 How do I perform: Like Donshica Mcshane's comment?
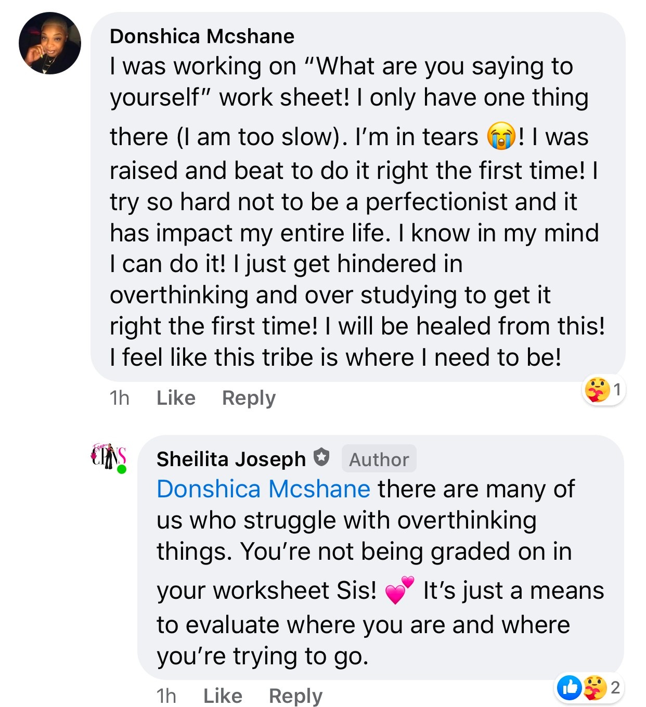pyautogui.click(x=176, y=398)
